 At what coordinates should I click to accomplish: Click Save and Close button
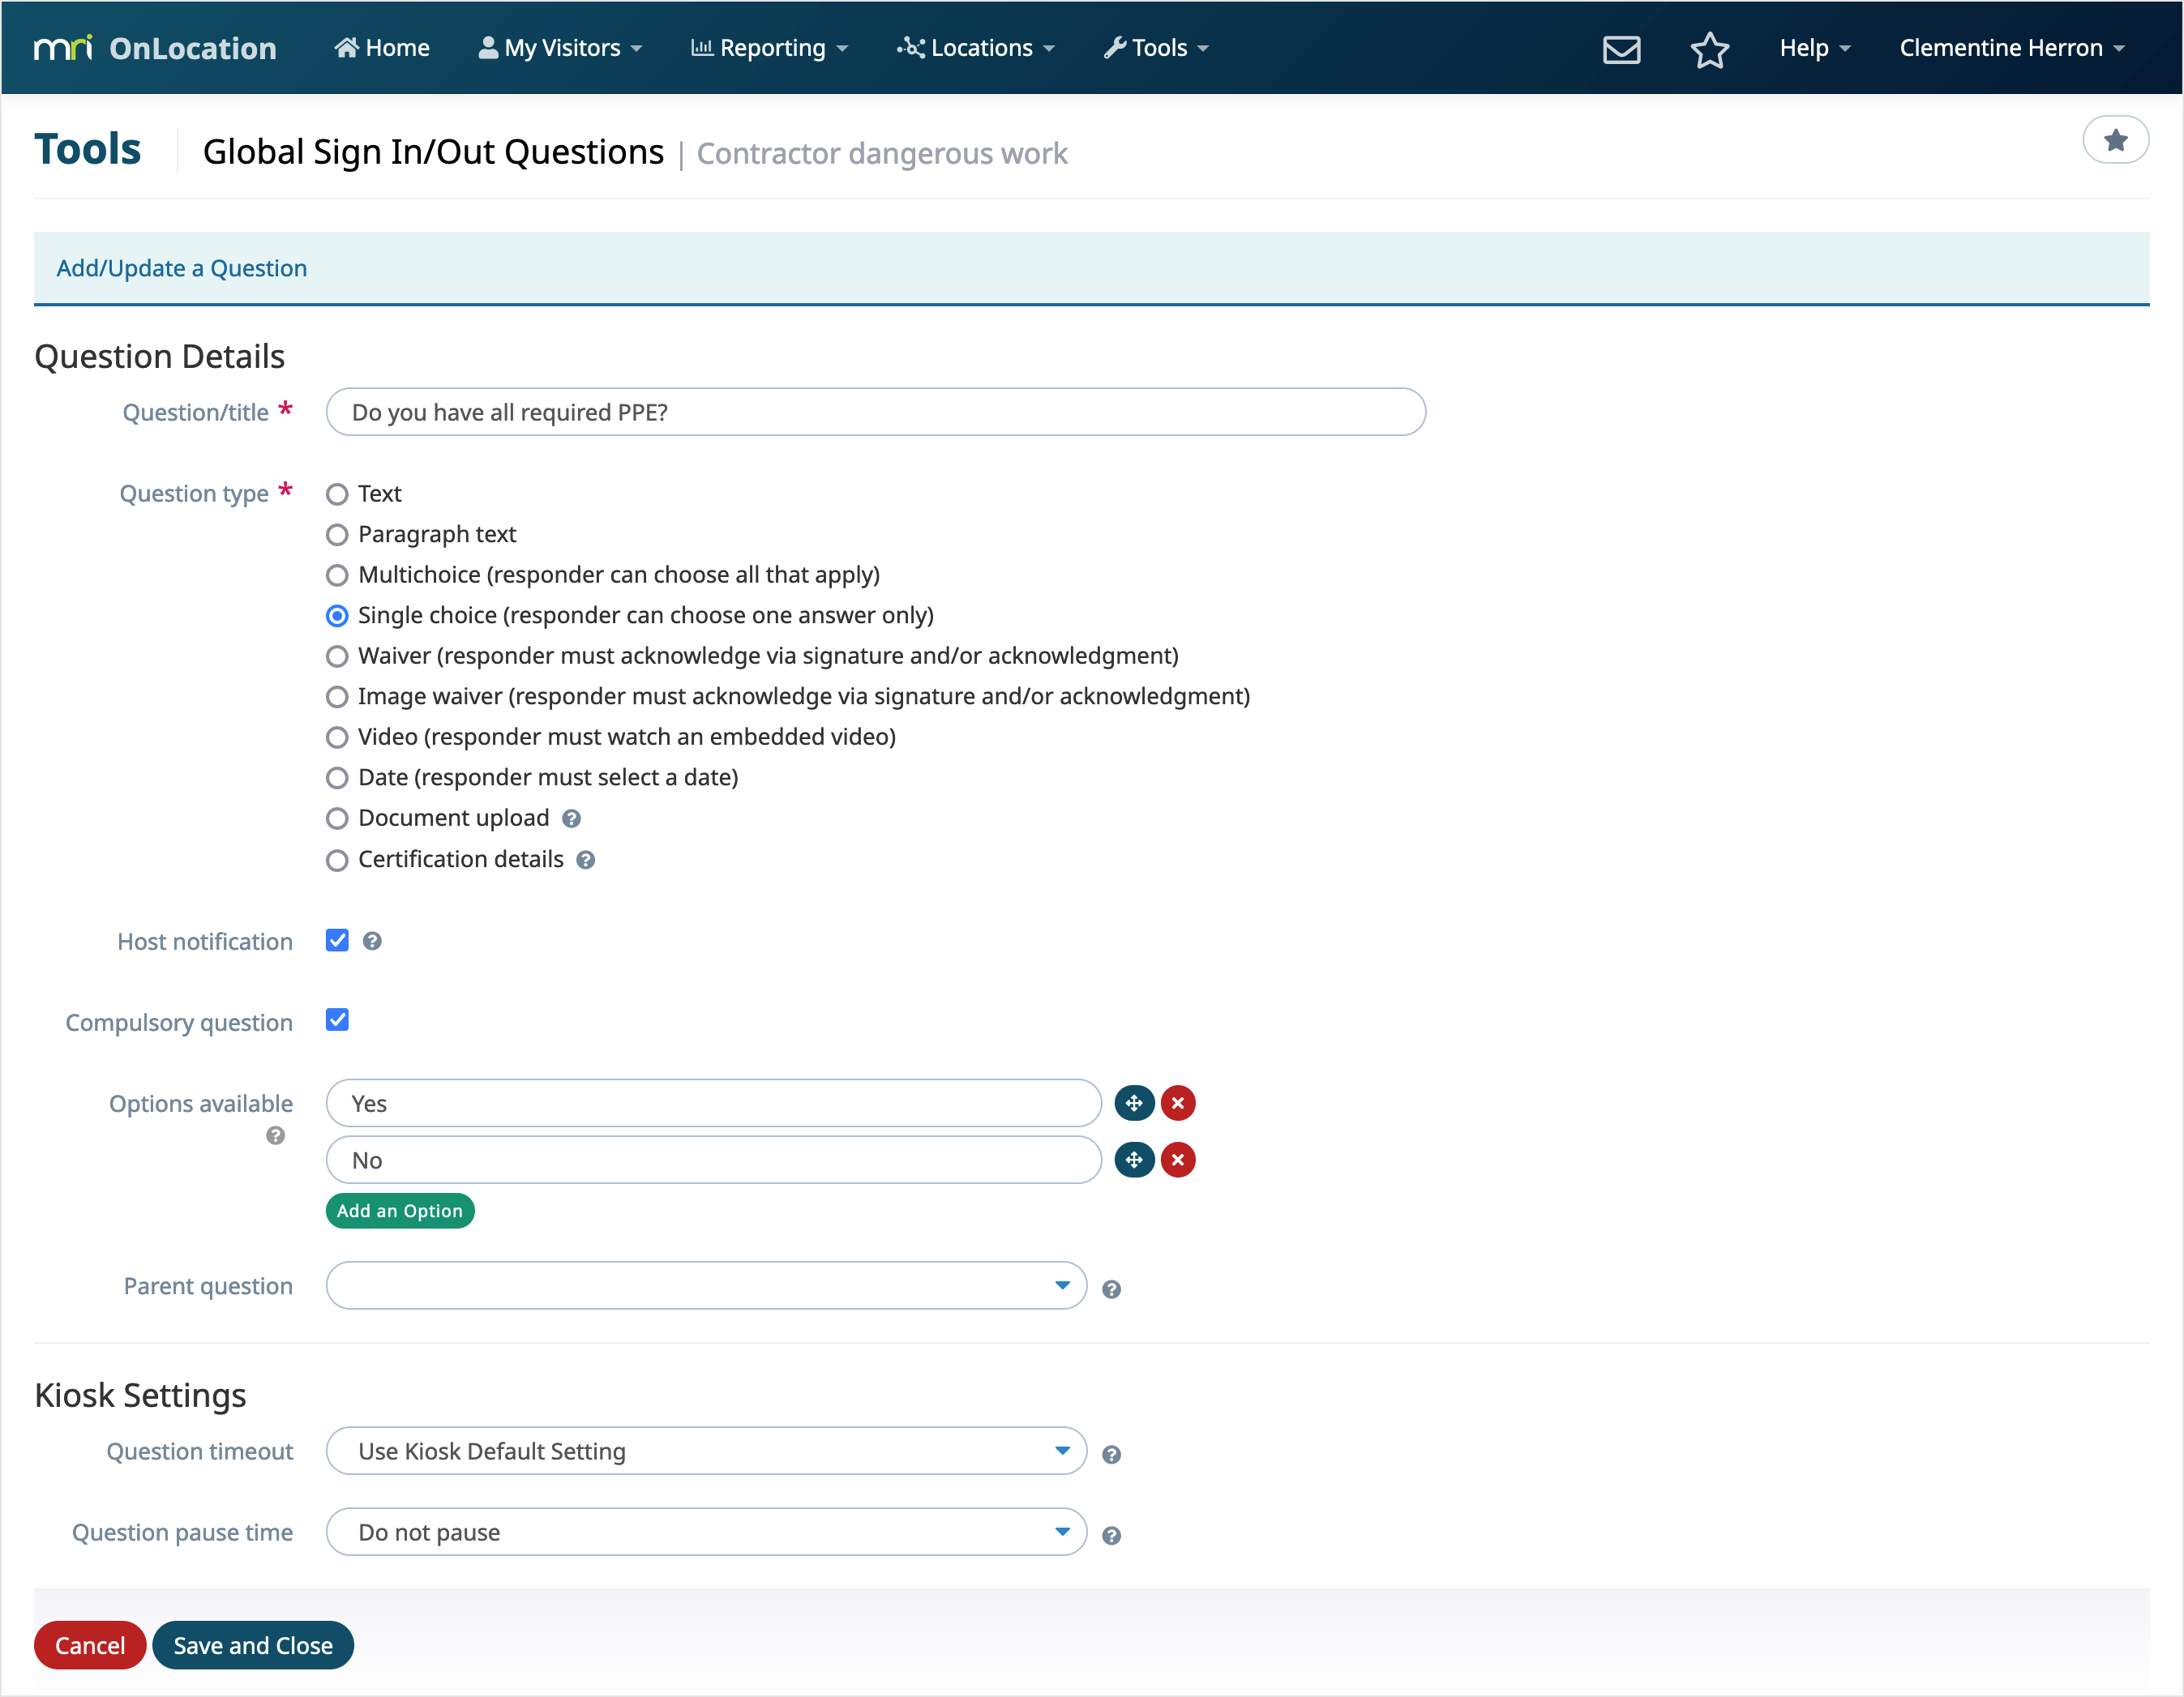click(x=253, y=1645)
